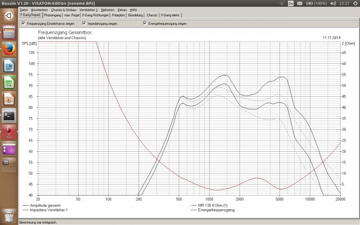Open the Terminal from the dock
This screenshot has height=225, width=360.
pos(9,115)
